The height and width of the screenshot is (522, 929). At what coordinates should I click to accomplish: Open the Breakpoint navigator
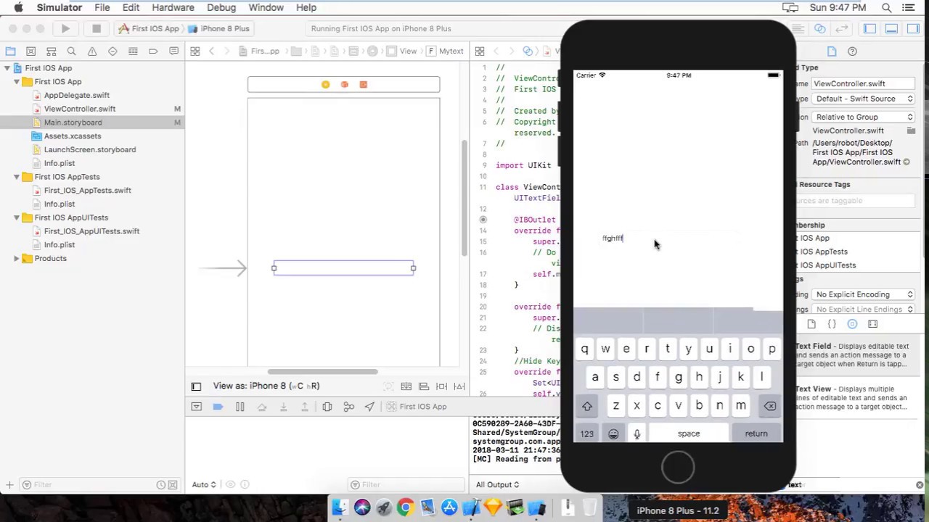153,51
